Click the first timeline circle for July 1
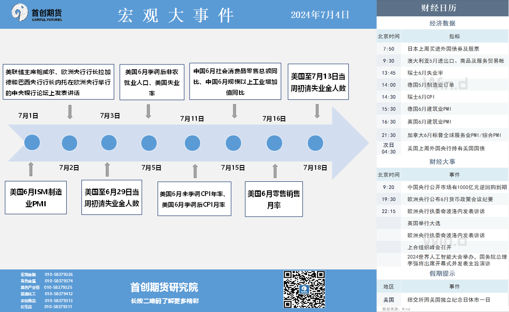Screen dimensions: 509x312 32,142
